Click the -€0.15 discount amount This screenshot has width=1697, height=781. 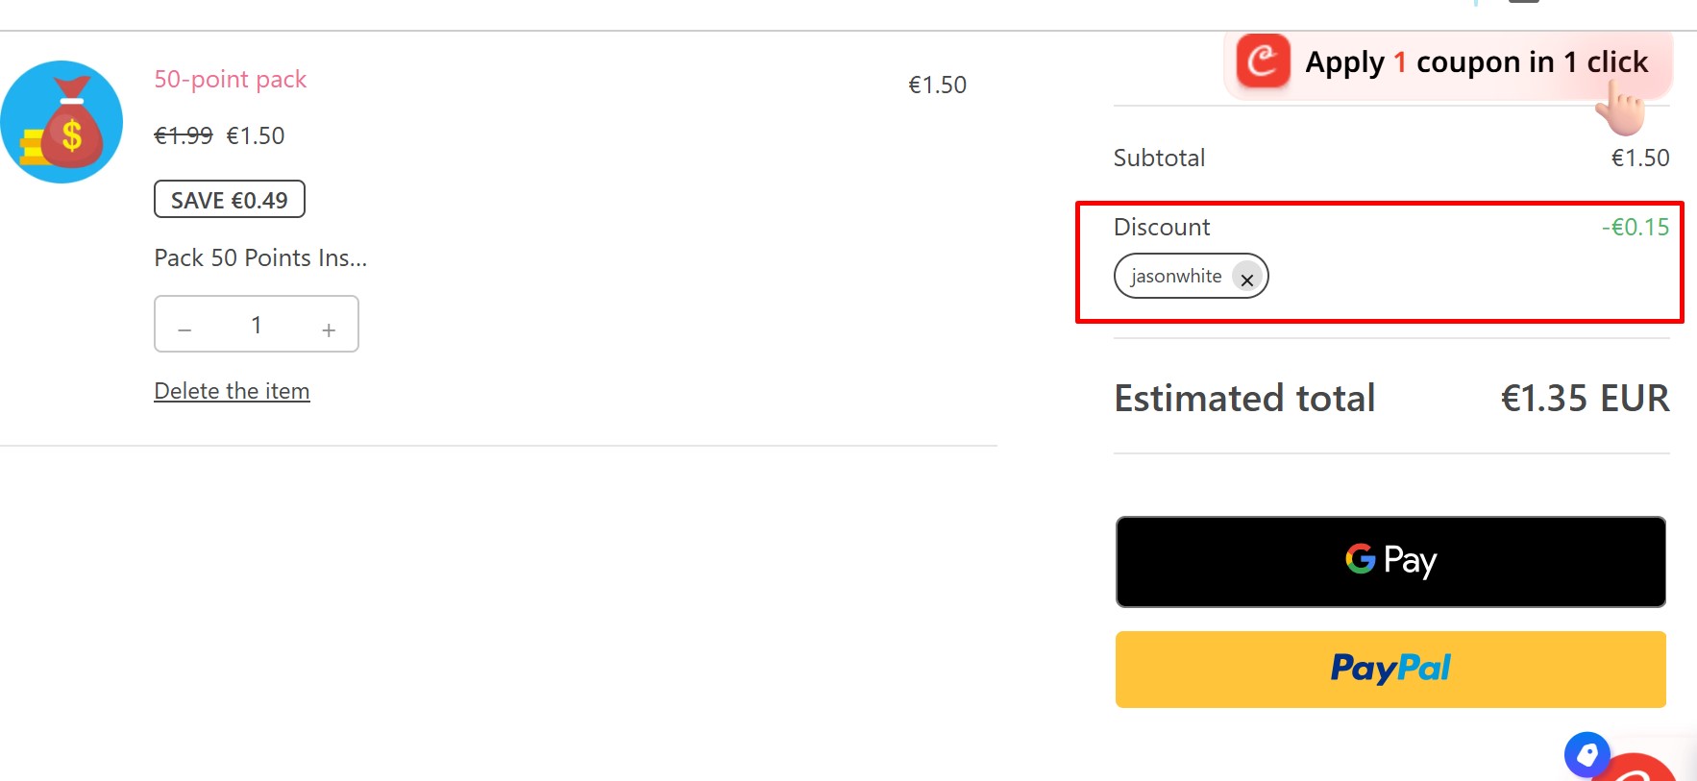pos(1635,227)
